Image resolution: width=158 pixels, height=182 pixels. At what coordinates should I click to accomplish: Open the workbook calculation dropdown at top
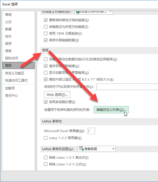(x=94, y=12)
